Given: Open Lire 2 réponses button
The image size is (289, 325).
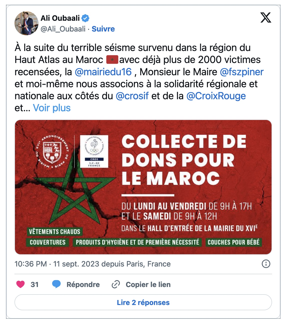Looking at the screenshot, I should (x=143, y=302).
